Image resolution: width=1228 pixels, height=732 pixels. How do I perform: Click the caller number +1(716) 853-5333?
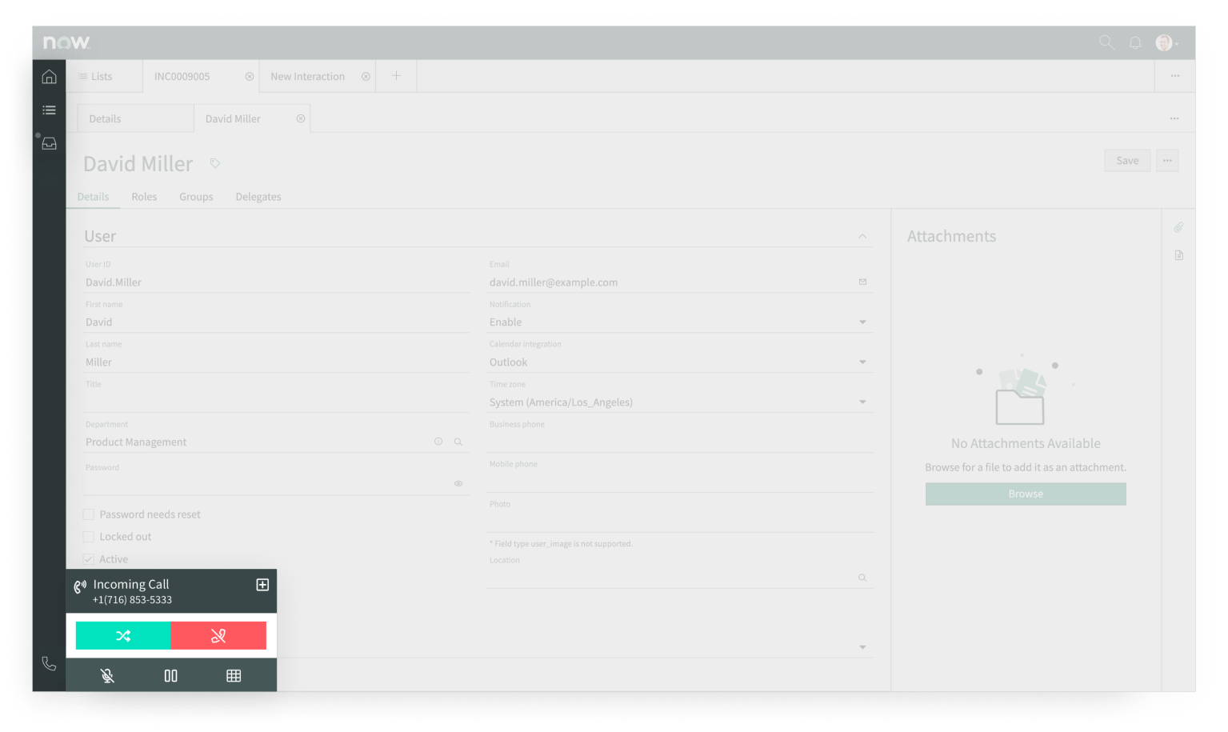[132, 600]
